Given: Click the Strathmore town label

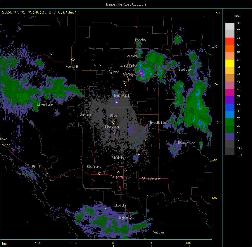Looking at the screenshot, I should (151, 178).
